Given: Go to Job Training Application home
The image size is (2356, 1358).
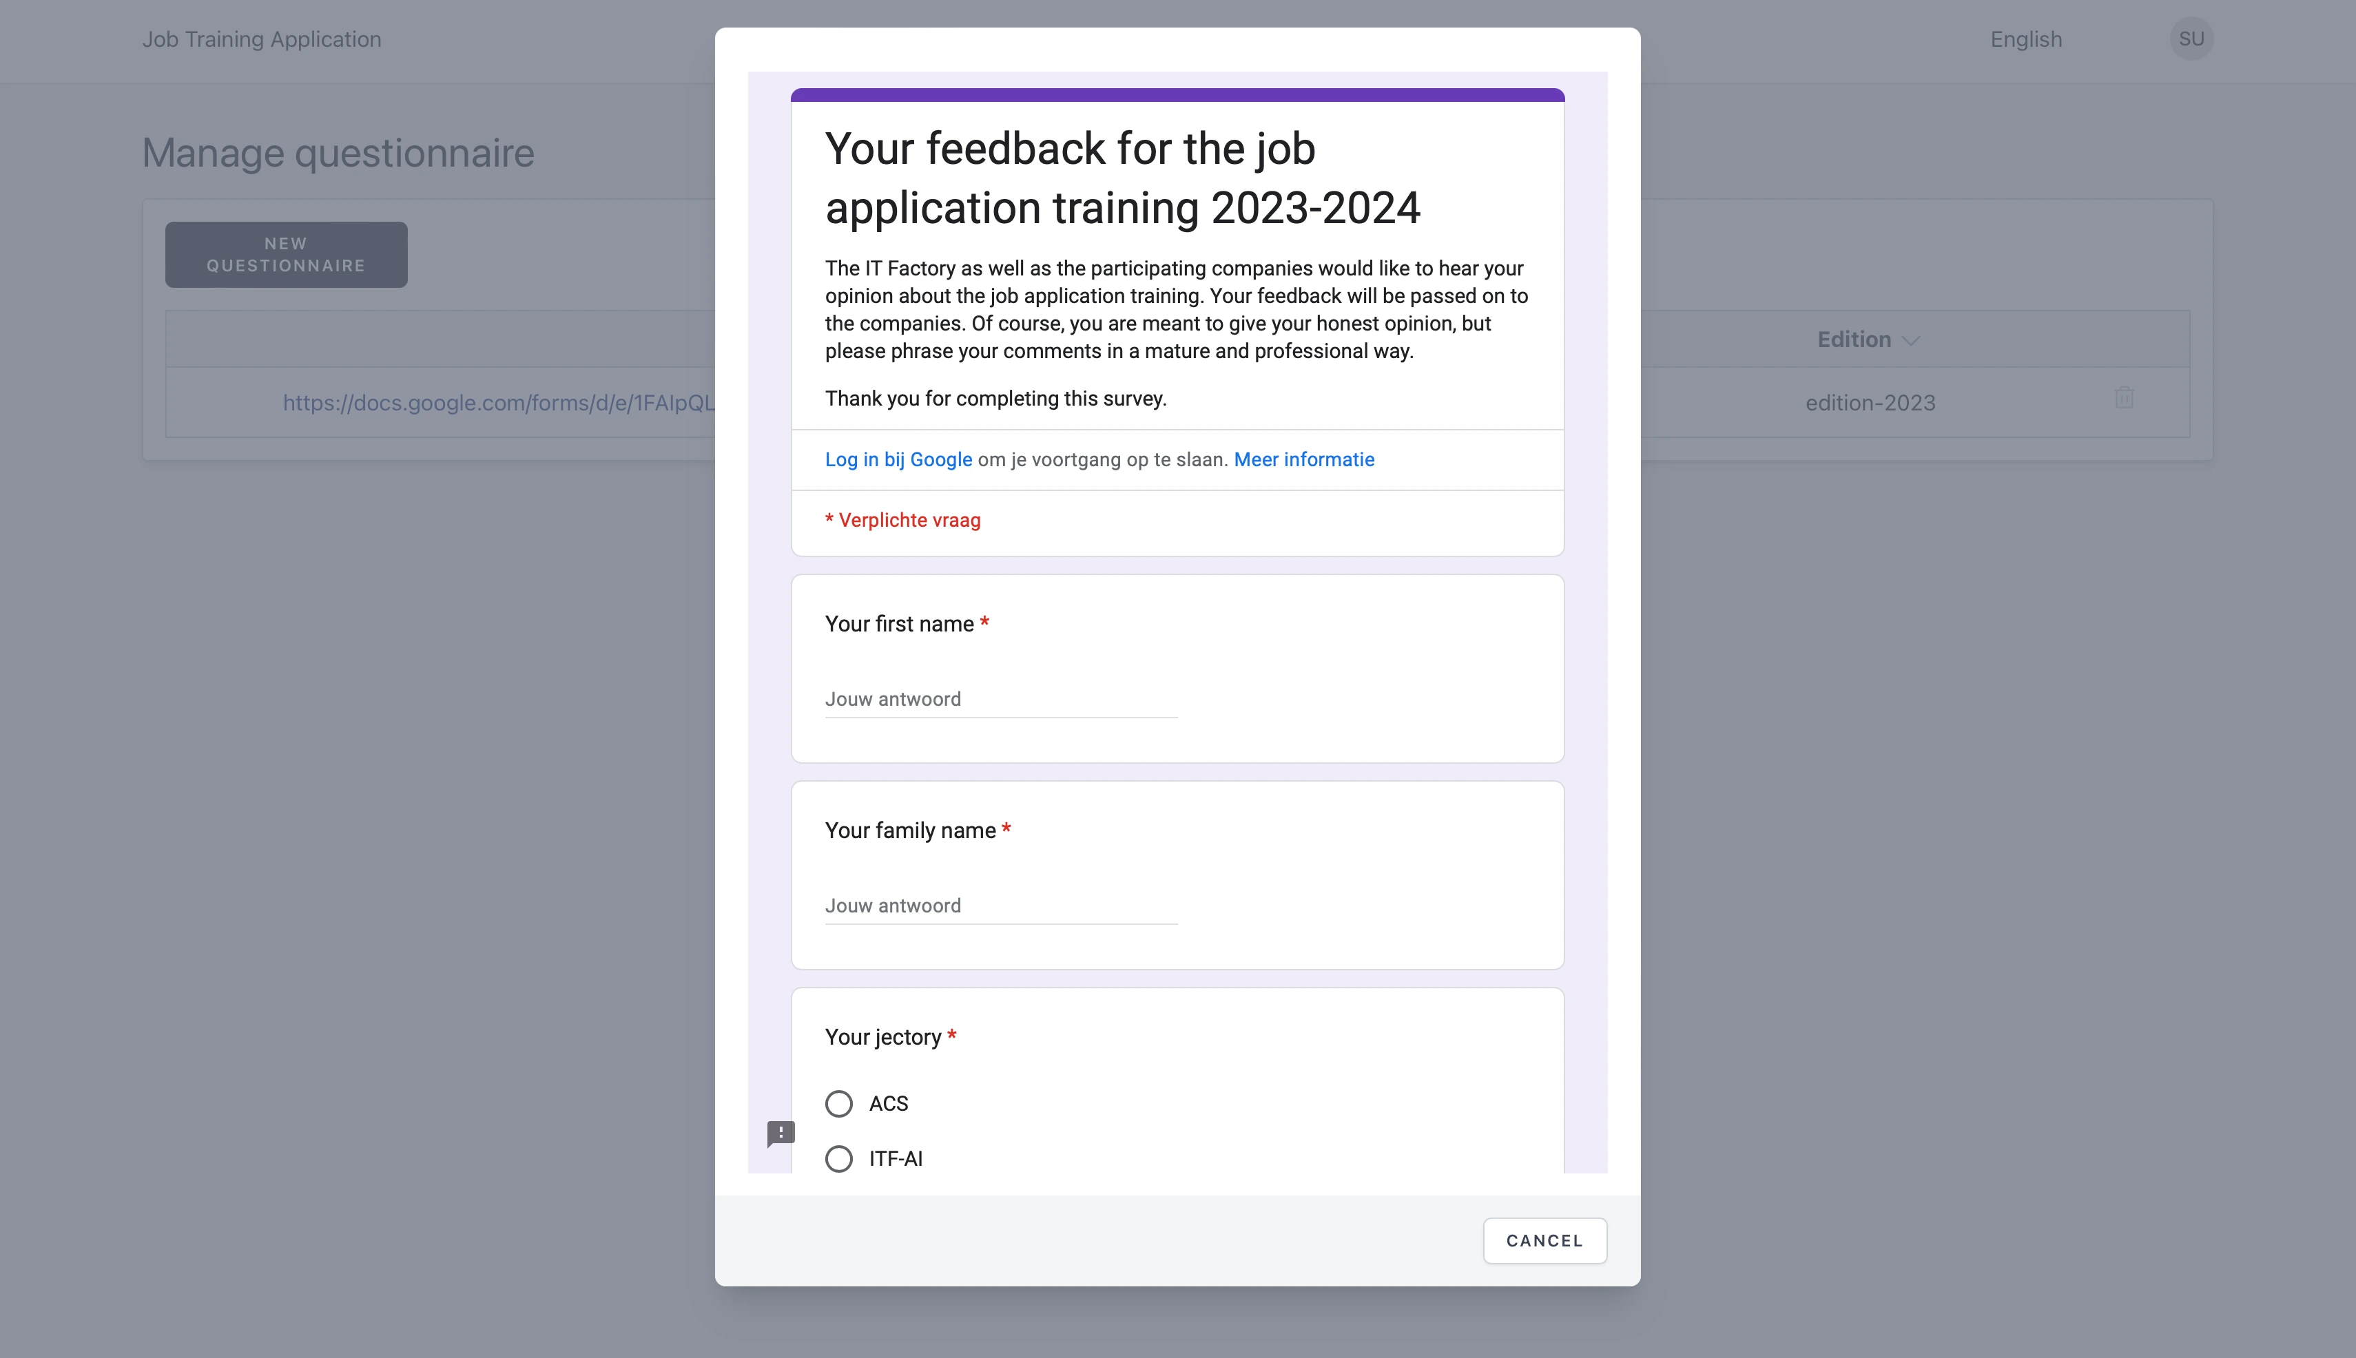Looking at the screenshot, I should [261, 39].
